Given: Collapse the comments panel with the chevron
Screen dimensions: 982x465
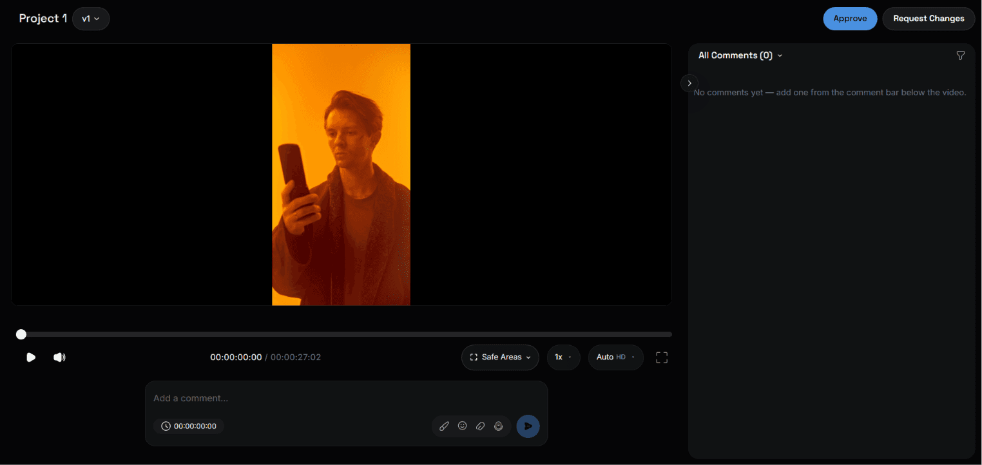Looking at the screenshot, I should coord(689,83).
